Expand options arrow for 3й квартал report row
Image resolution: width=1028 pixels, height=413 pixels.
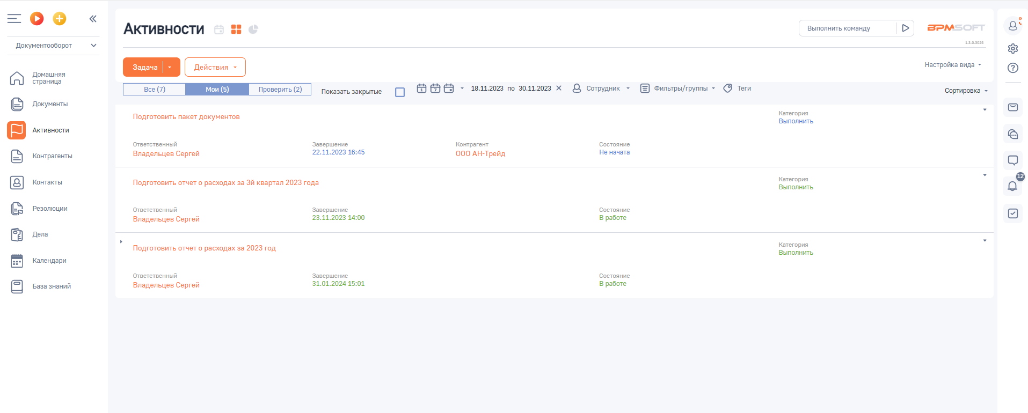pos(985,175)
